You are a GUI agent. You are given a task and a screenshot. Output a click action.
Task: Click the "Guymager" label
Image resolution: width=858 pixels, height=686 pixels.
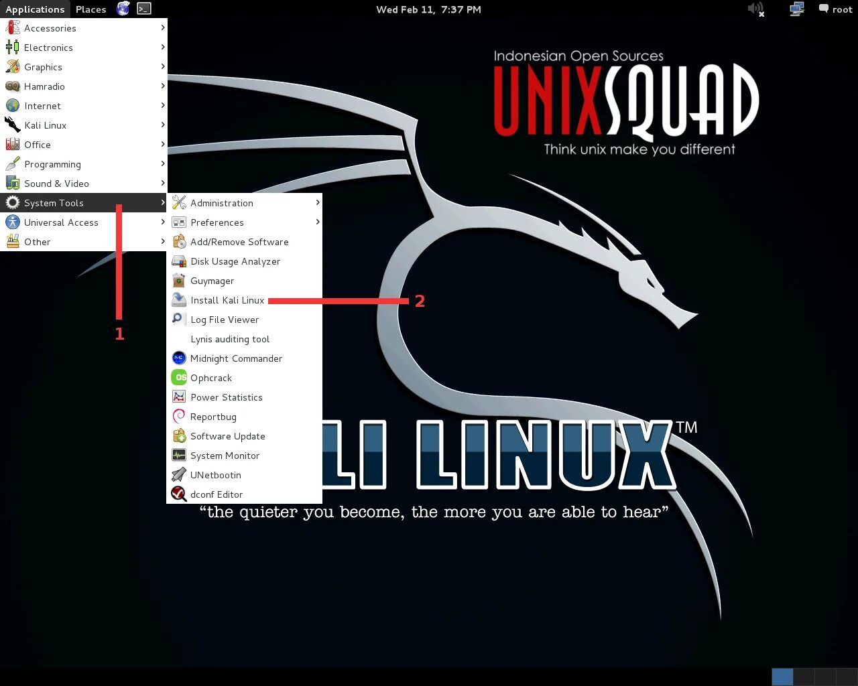click(212, 281)
